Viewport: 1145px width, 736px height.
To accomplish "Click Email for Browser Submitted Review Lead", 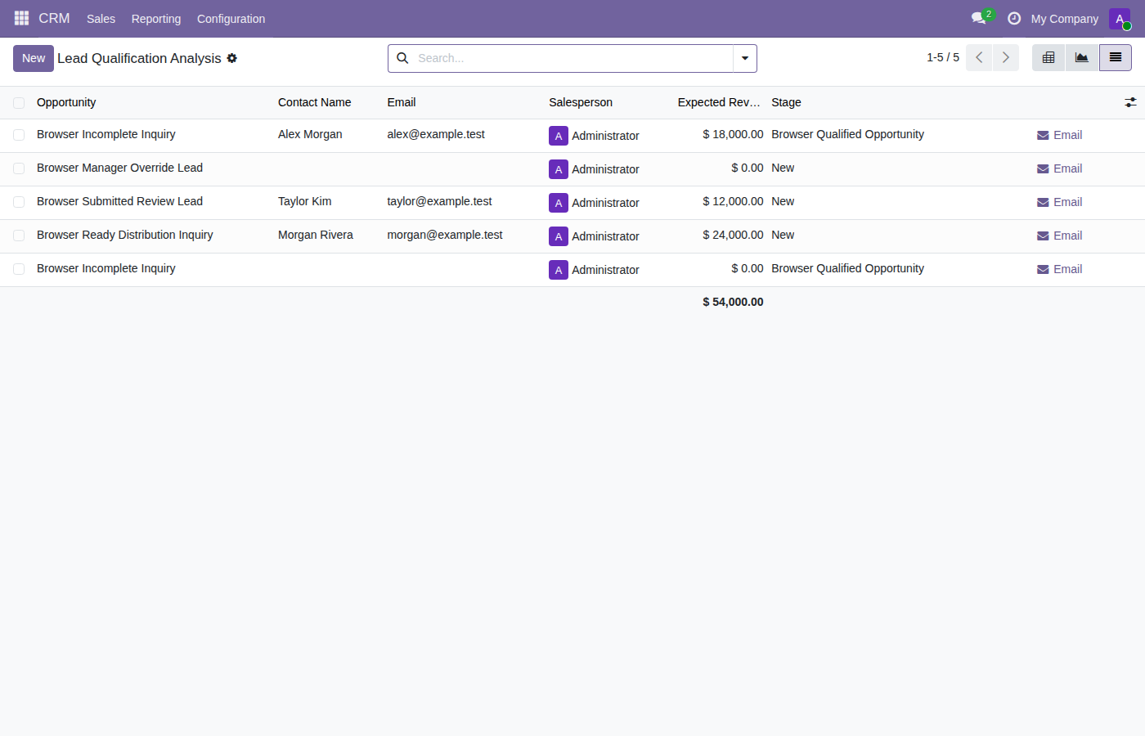I will 1059,202.
